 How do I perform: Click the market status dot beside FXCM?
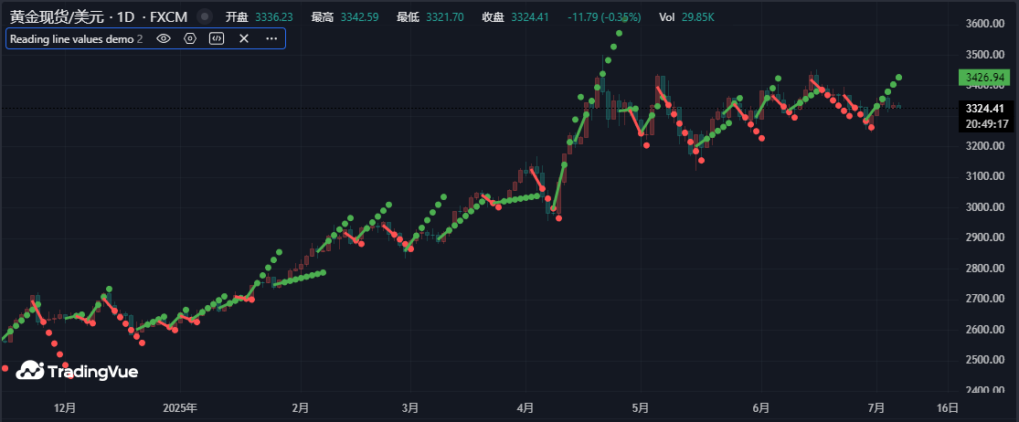(x=205, y=17)
